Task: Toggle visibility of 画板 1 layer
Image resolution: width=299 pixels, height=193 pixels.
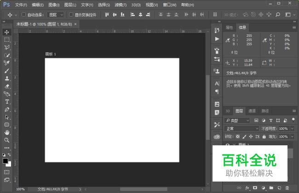Action: tap(228, 145)
